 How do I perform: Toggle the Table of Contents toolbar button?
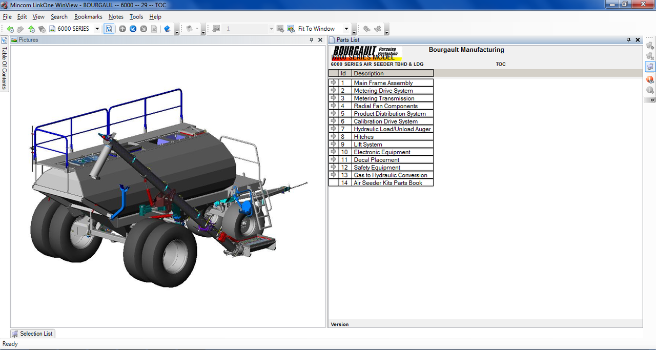109,29
